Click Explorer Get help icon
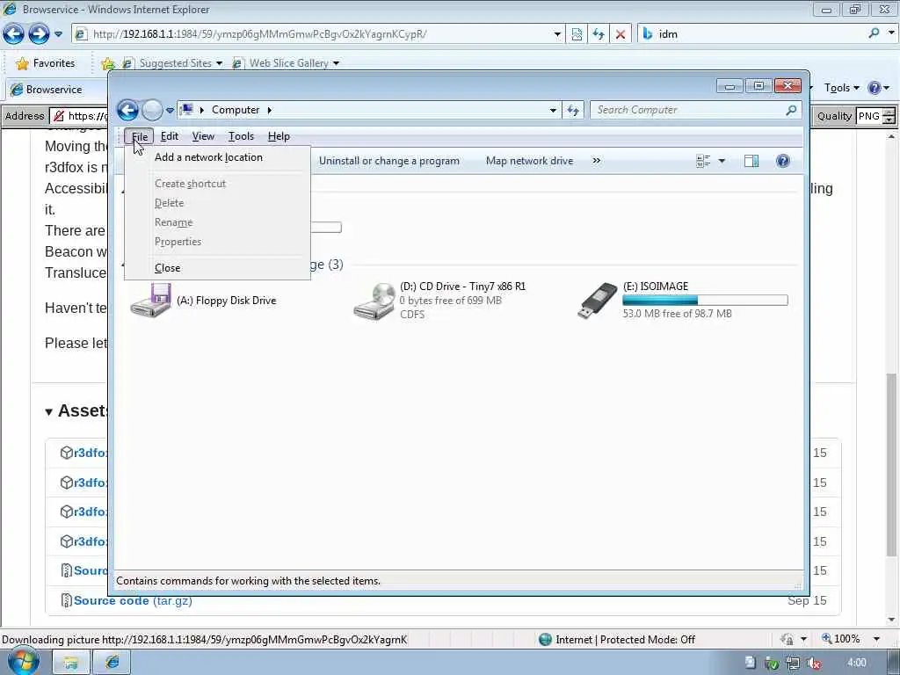900x675 pixels. [783, 162]
